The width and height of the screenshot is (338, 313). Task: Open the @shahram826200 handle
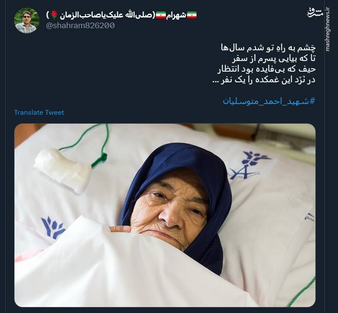[x=80, y=26]
